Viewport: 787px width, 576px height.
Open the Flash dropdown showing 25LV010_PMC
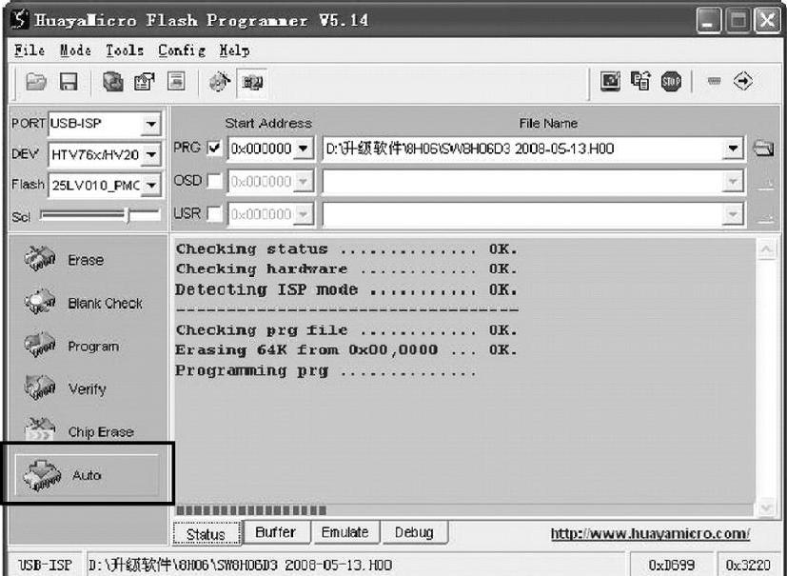[x=151, y=186]
